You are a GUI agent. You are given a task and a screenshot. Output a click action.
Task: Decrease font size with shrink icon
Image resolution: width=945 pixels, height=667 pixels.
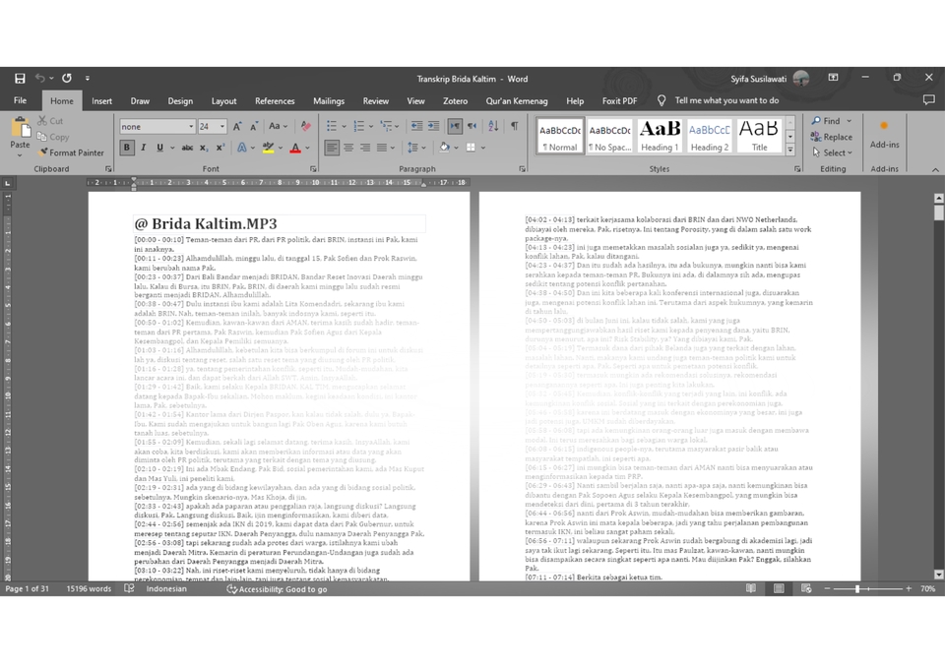(254, 127)
